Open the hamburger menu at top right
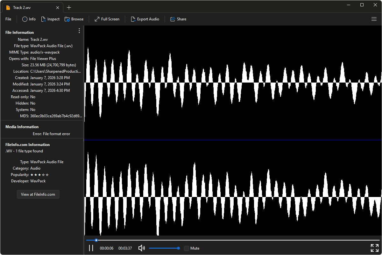Image resolution: width=382 pixels, height=255 pixels. (374, 19)
